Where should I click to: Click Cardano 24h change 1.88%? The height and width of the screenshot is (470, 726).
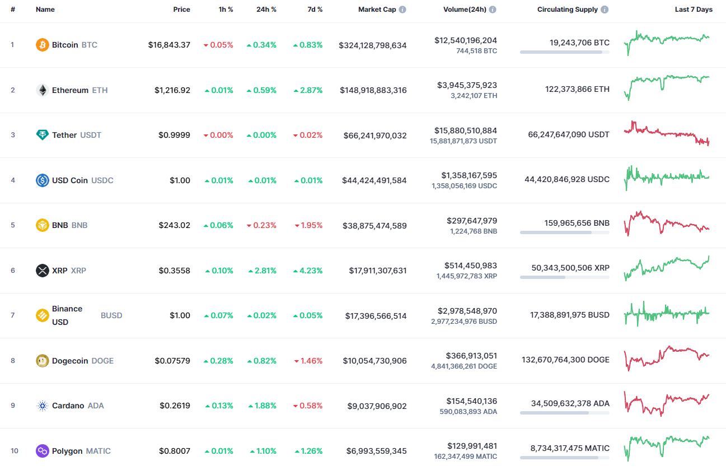pos(261,406)
